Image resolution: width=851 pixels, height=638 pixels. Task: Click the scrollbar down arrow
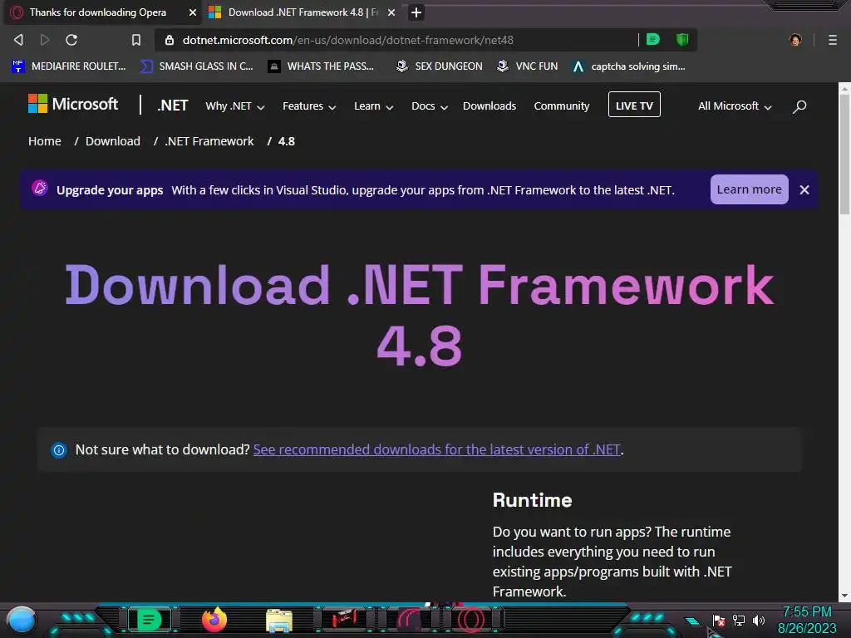click(844, 595)
